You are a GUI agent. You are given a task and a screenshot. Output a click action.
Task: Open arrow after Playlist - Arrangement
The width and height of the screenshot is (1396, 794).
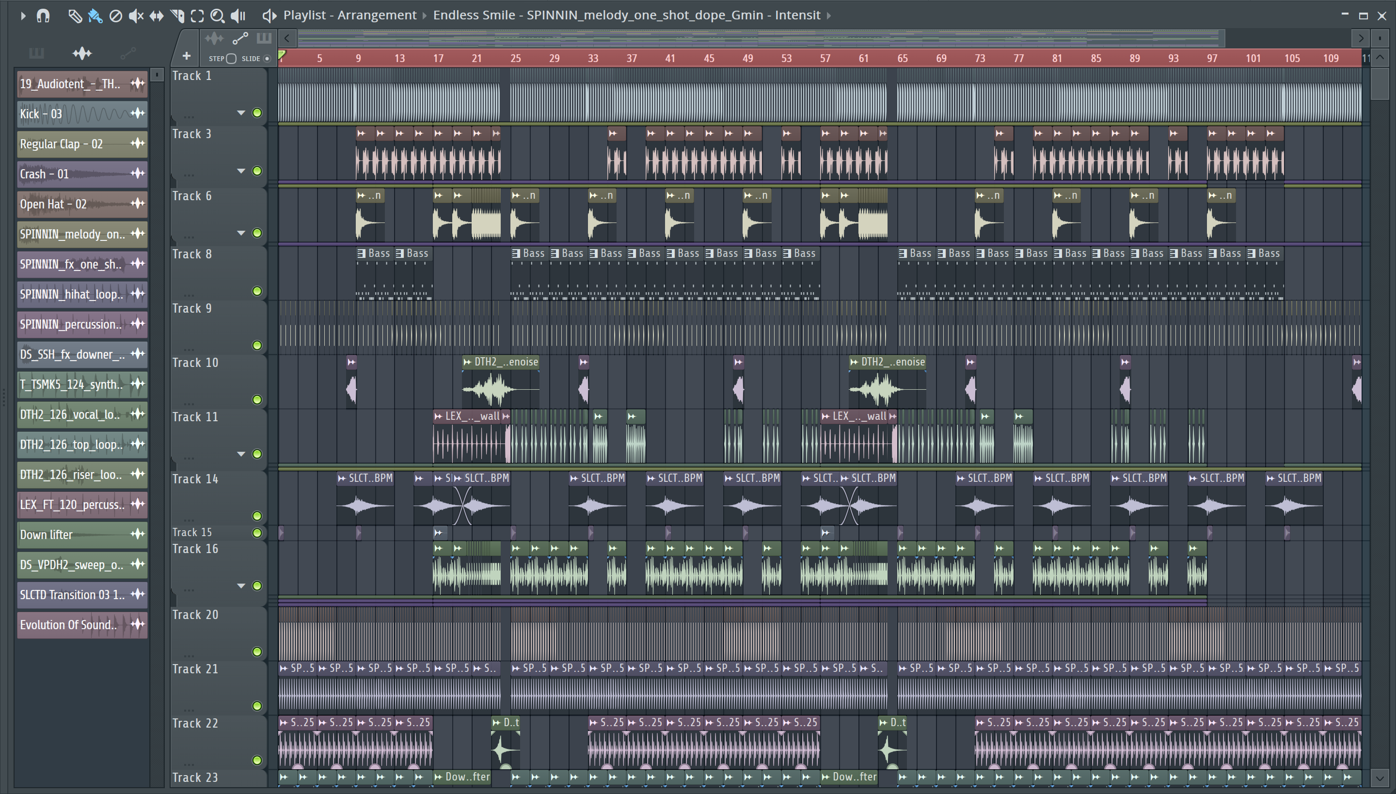click(425, 16)
